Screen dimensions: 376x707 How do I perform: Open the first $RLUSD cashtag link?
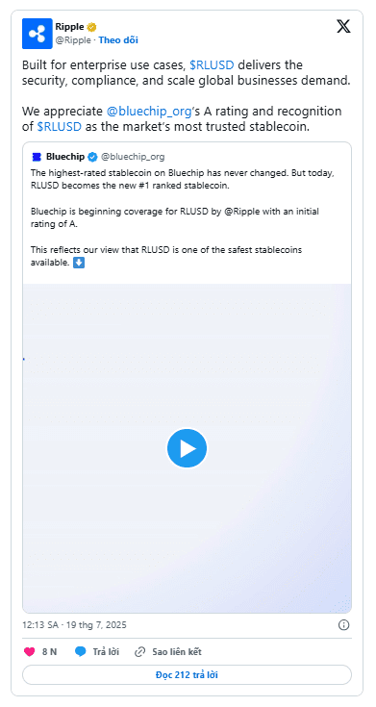[x=212, y=65]
